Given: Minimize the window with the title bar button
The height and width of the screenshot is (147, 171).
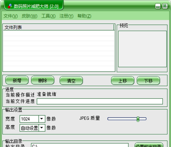Looking at the screenshot, I should [158, 6].
